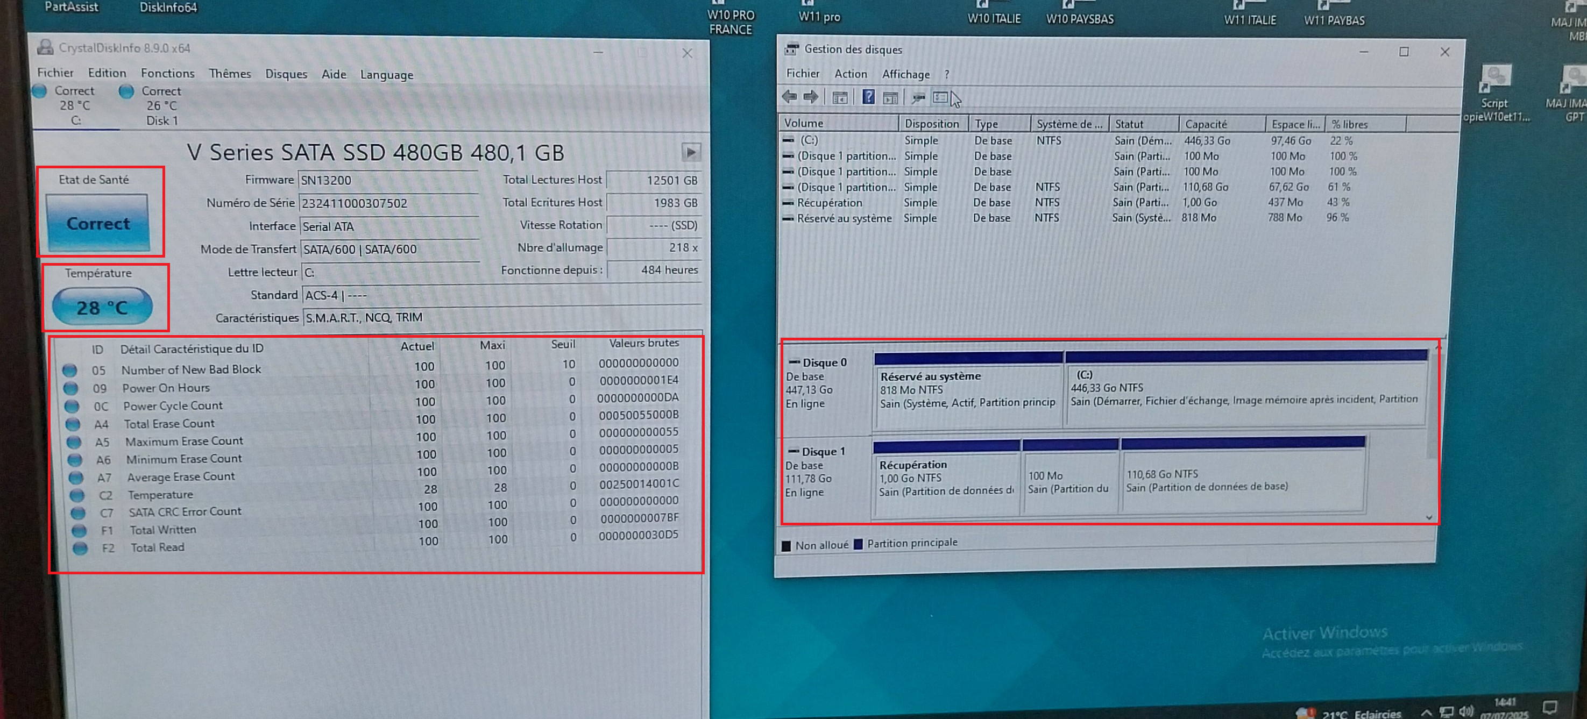Select the Récupération volume row
Screen dimensions: 1587x719
pyautogui.click(x=829, y=203)
